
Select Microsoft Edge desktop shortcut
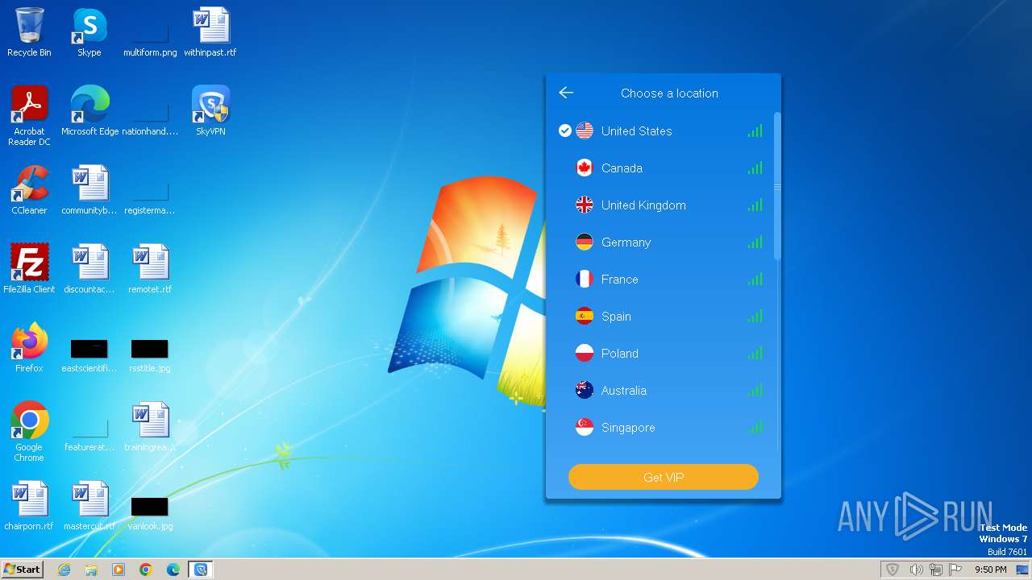tap(89, 111)
